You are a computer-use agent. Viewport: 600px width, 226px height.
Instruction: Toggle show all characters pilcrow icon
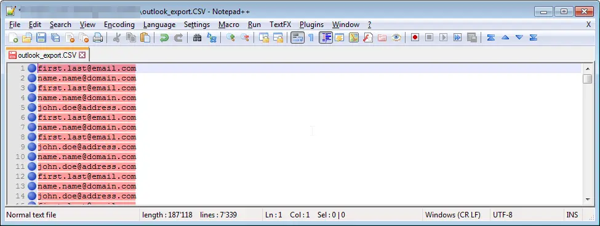[311, 38]
